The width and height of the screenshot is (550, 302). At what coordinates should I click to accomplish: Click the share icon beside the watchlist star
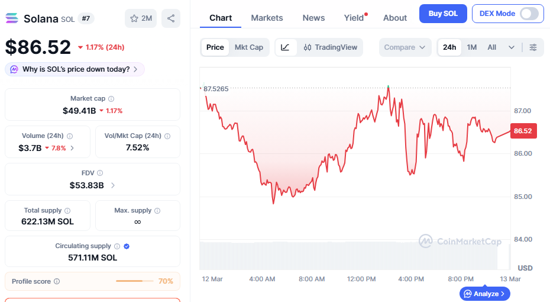171,18
